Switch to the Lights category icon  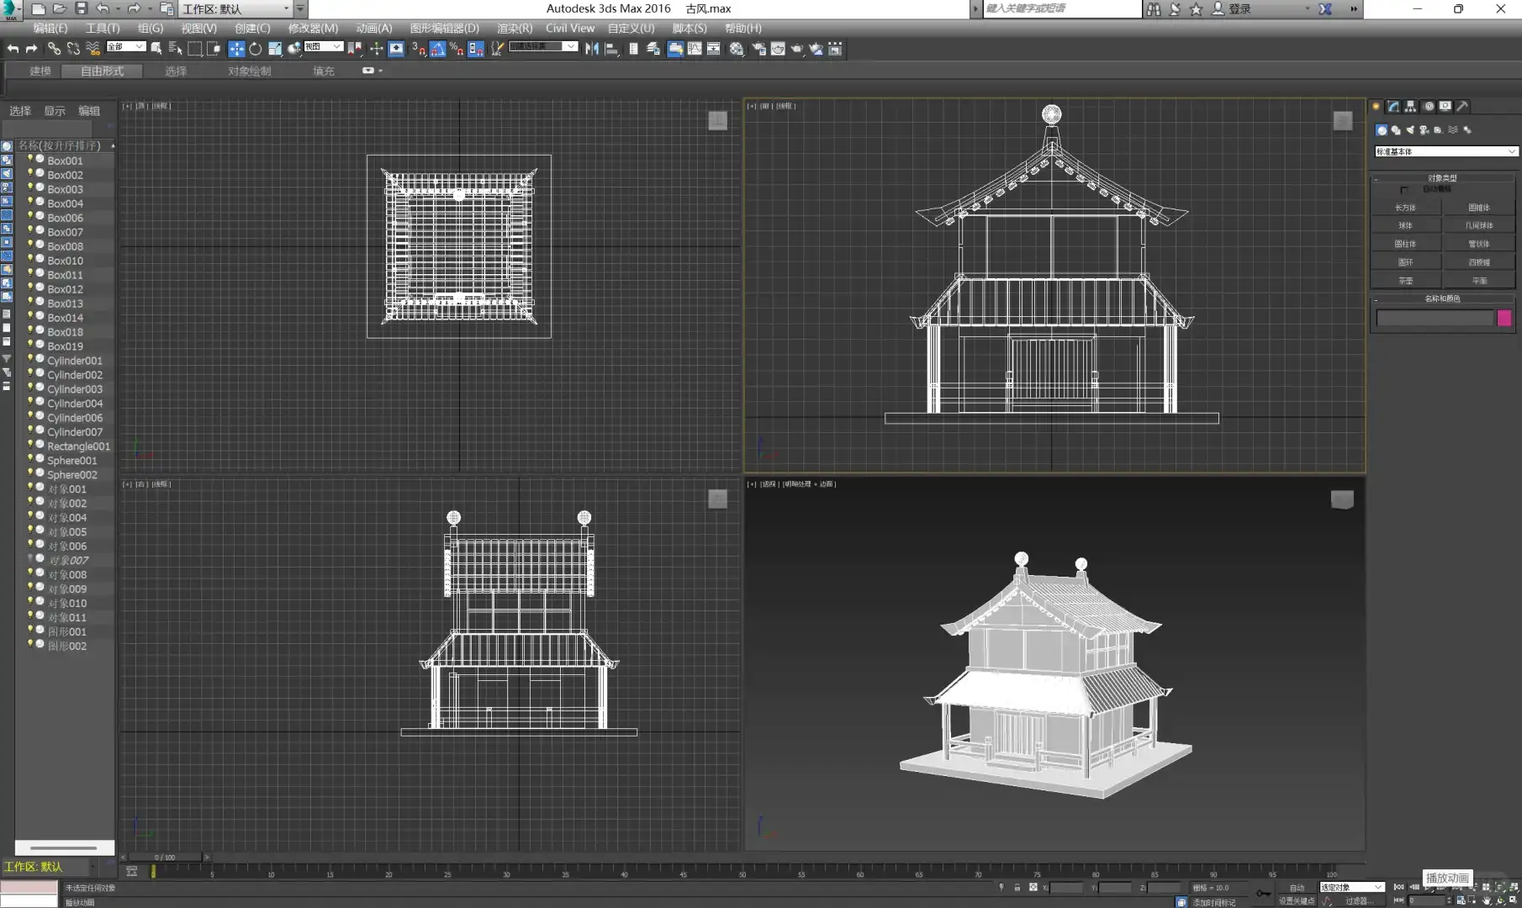(x=1410, y=130)
